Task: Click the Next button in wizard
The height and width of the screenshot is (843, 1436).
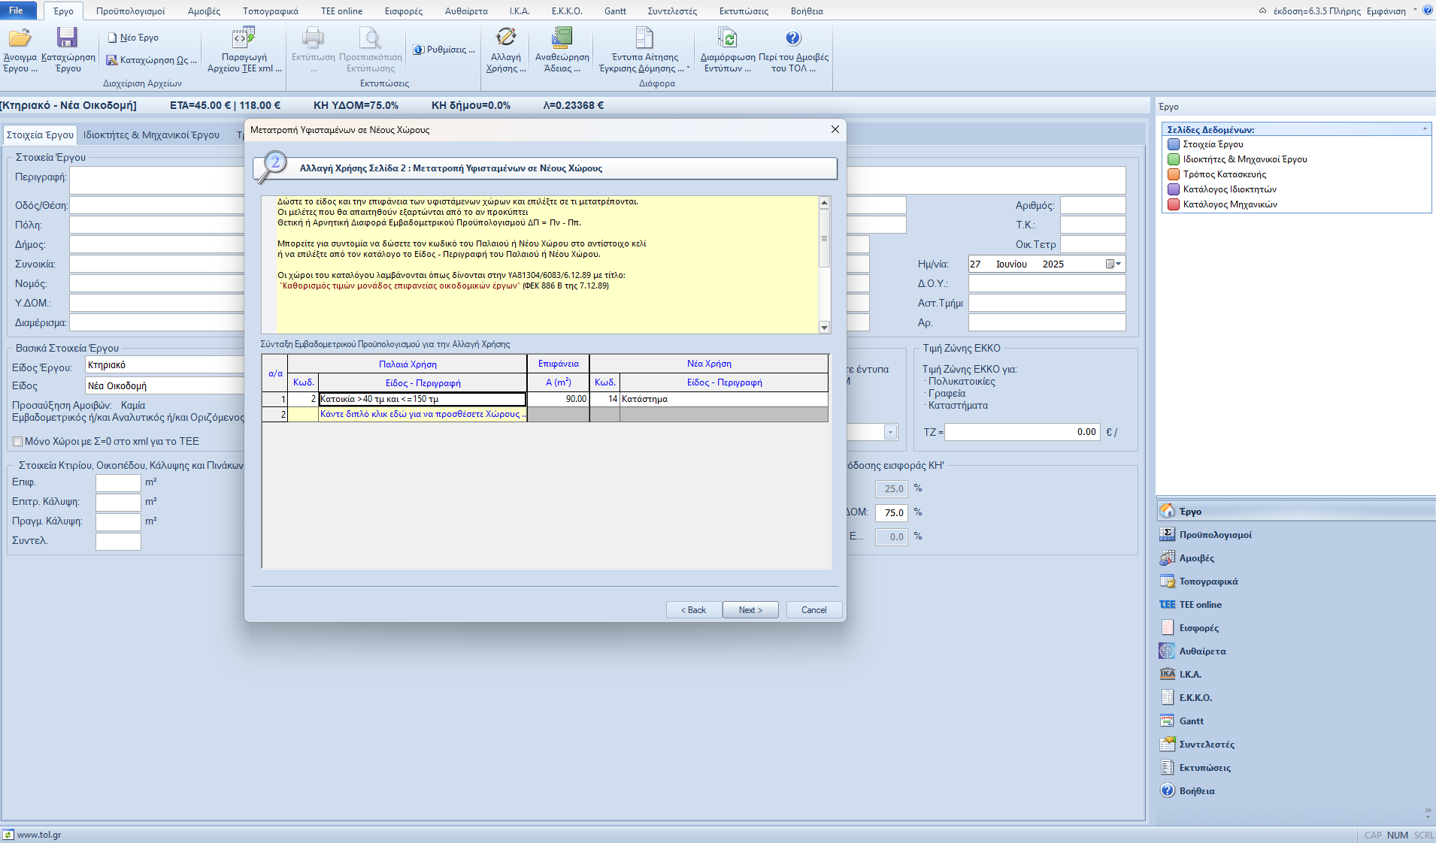Action: [x=750, y=610]
